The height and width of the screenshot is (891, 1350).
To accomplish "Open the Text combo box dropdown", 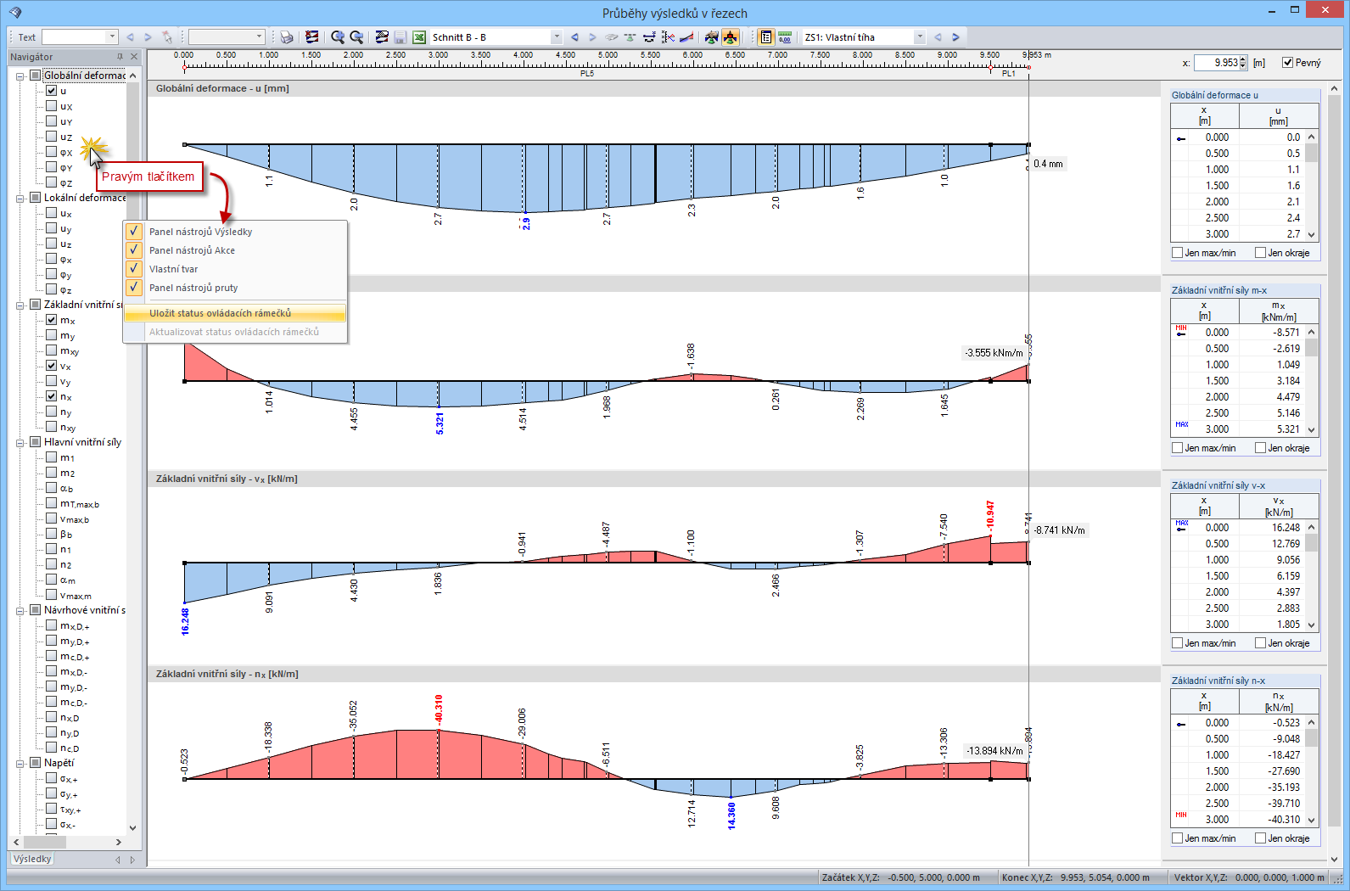I will coord(112,36).
